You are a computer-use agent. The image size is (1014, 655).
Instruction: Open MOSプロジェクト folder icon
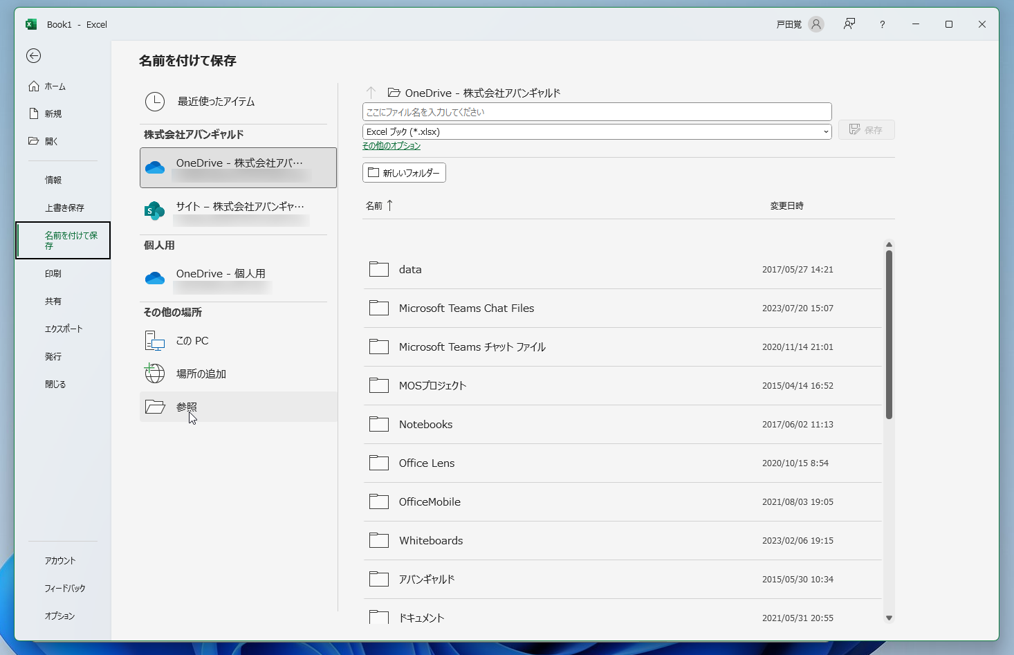point(379,385)
